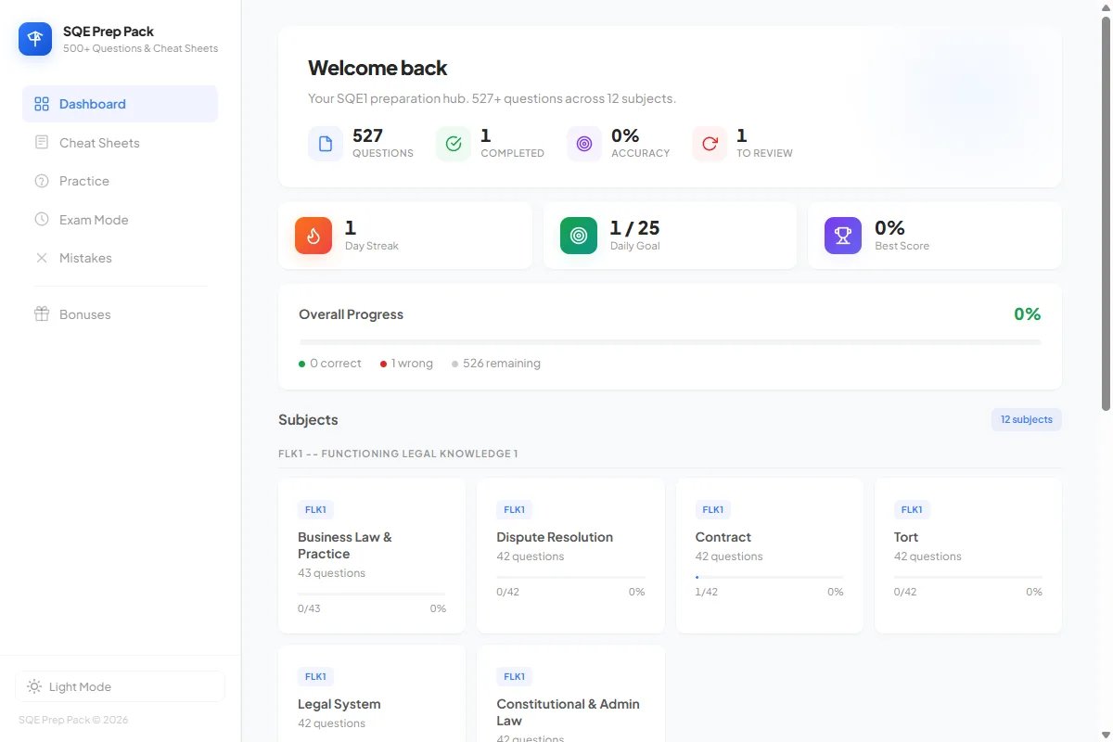The height and width of the screenshot is (742, 1113).
Task: Click the Questions file icon
Action: pos(326,144)
